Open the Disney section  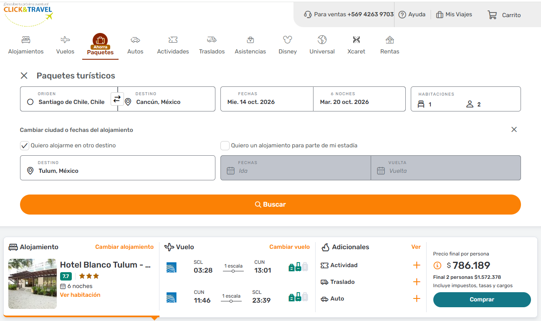coord(287,45)
